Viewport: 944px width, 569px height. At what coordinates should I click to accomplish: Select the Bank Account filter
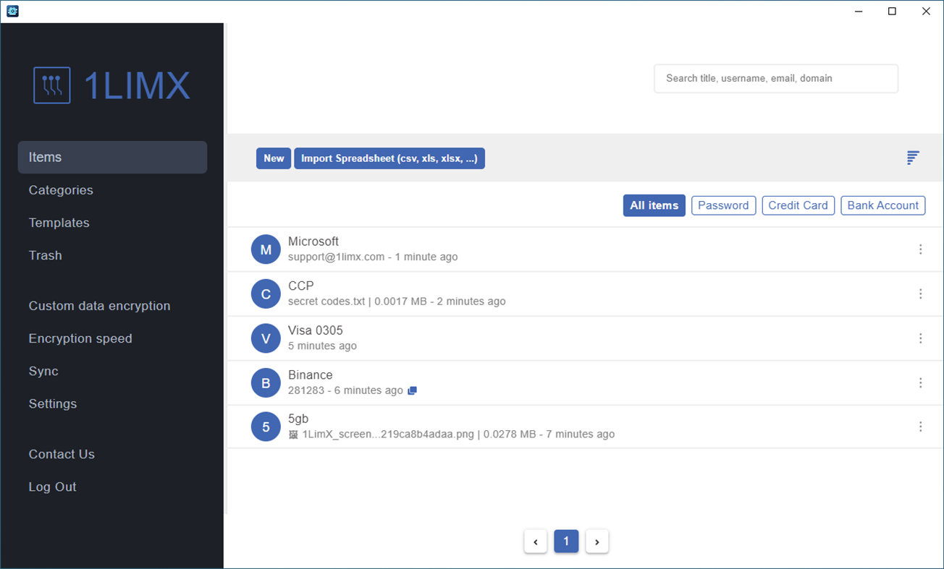click(882, 205)
